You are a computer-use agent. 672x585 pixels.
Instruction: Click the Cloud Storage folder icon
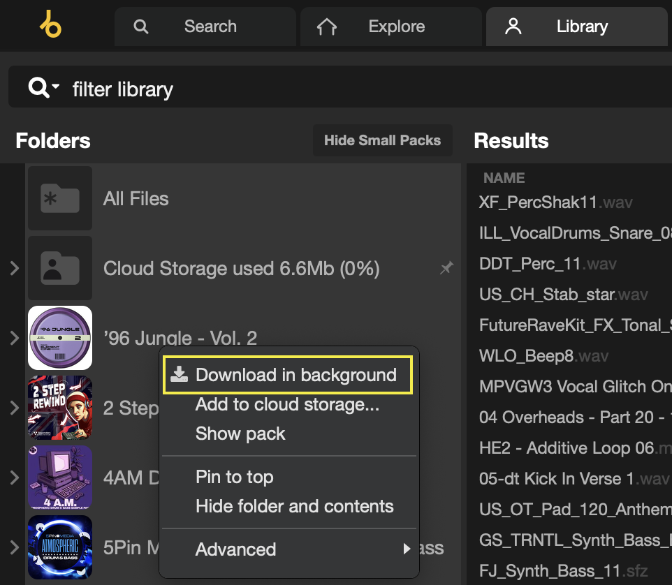[x=60, y=268]
